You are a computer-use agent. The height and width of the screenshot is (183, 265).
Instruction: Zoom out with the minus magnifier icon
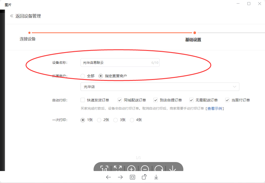pos(145,169)
